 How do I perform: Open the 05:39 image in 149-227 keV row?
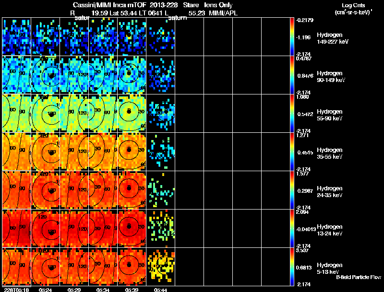[132, 36]
